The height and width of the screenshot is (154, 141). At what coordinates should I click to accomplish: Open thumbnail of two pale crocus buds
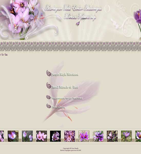tap(27, 136)
